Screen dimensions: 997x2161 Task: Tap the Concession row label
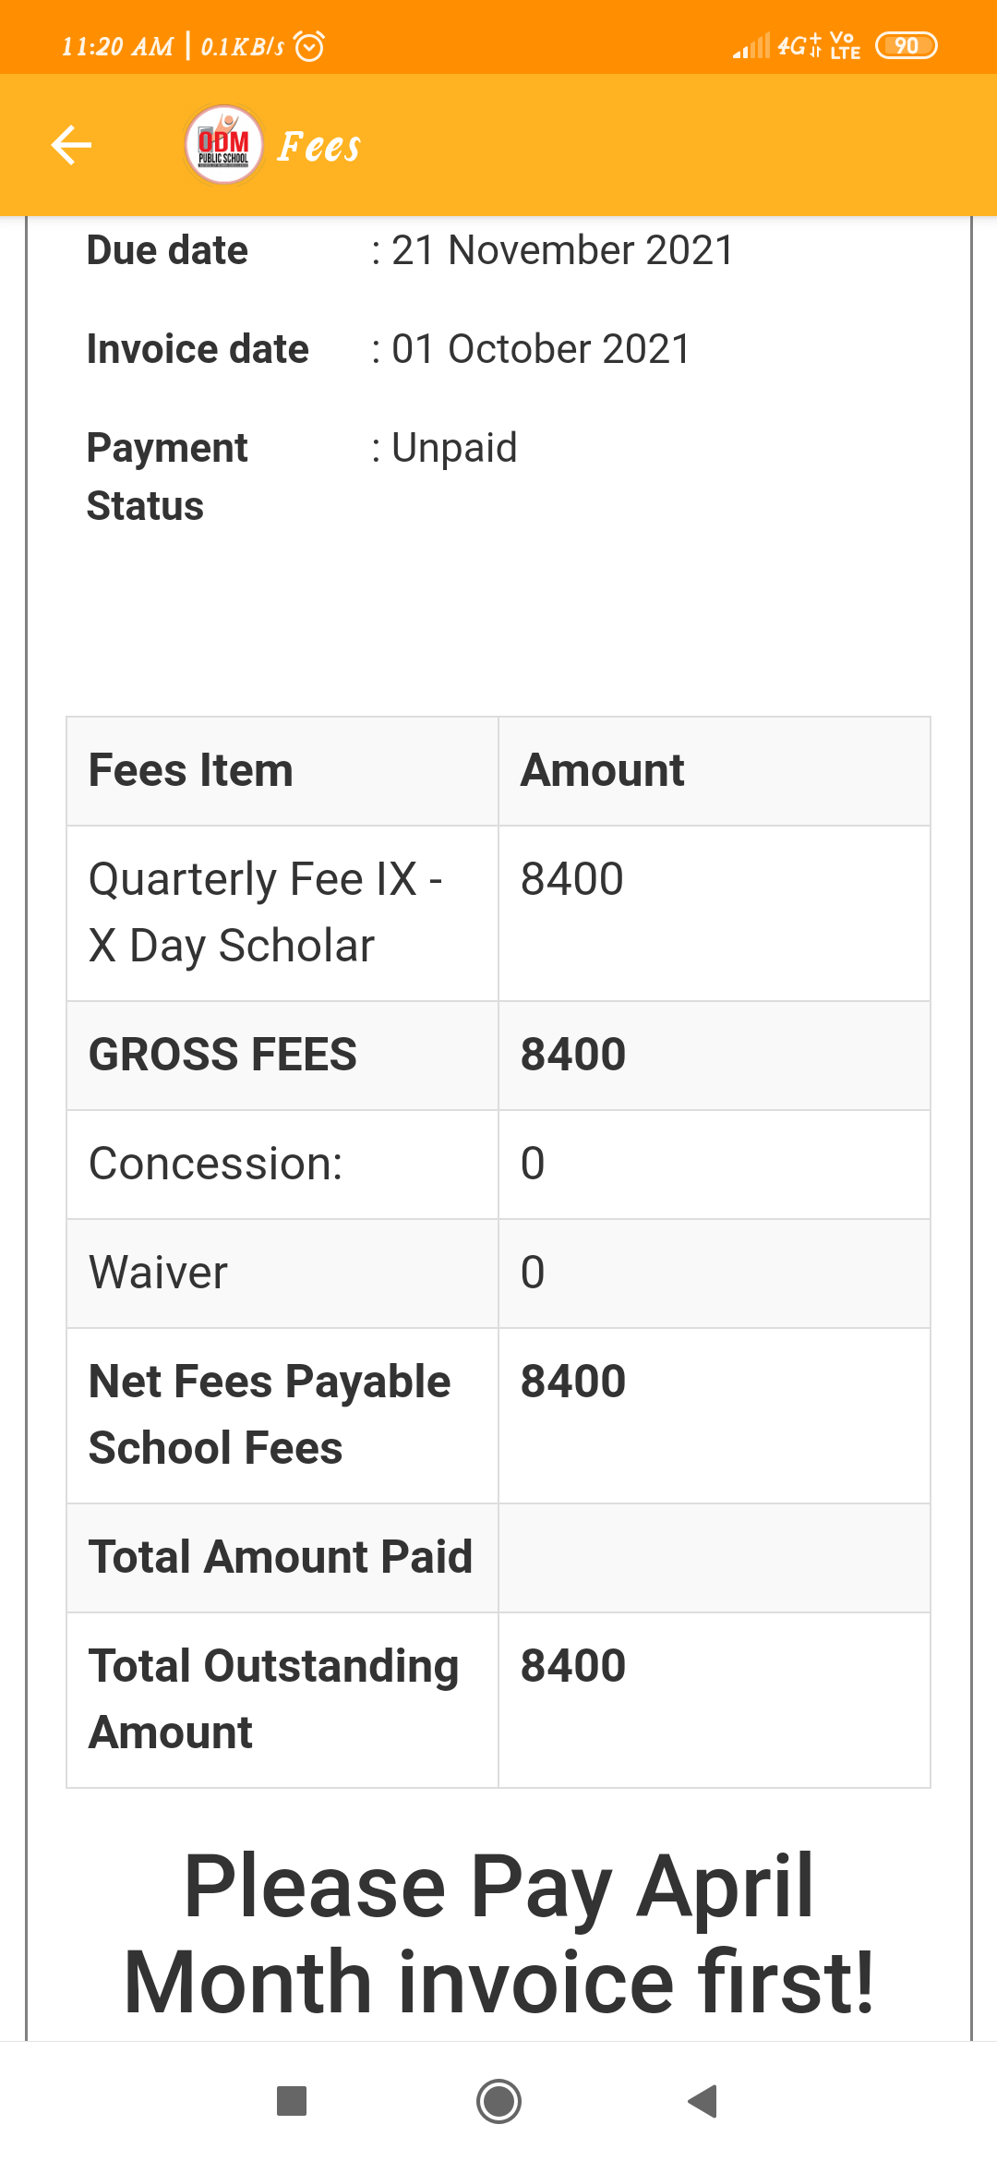(216, 1164)
